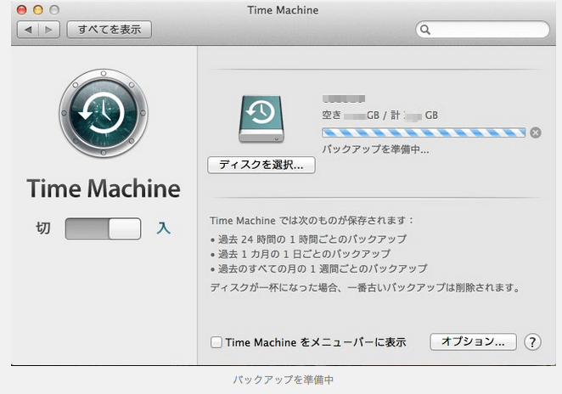Go forward with the right arrow button
The image size is (562, 394).
pyautogui.click(x=48, y=30)
